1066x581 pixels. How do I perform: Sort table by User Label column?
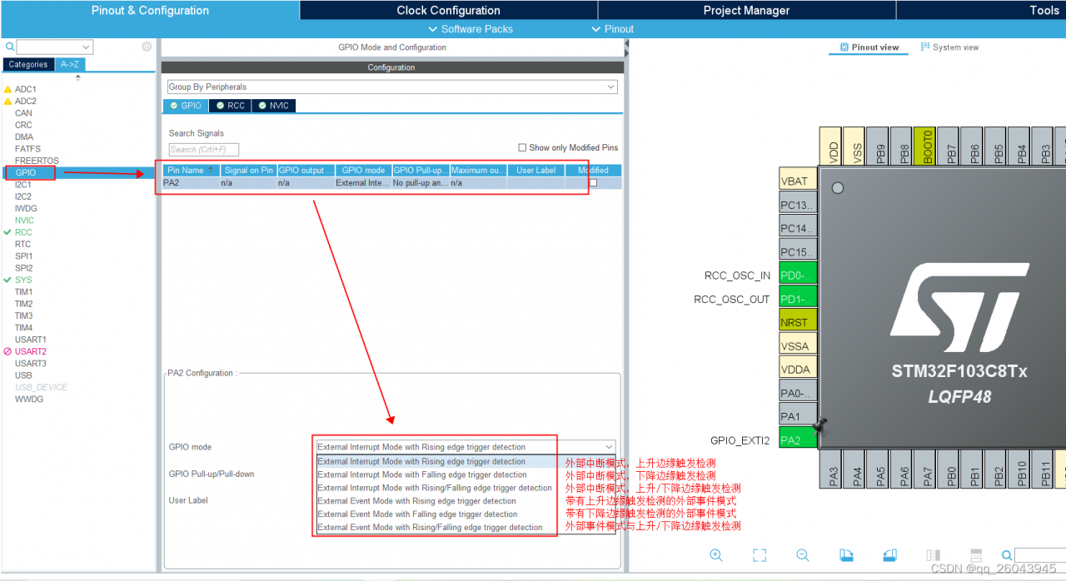click(535, 170)
